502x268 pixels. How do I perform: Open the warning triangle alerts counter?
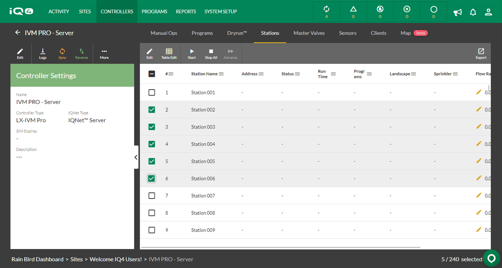[x=353, y=11]
